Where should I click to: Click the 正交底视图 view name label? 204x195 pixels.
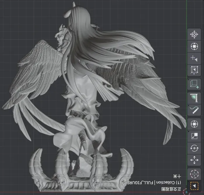point(171,189)
